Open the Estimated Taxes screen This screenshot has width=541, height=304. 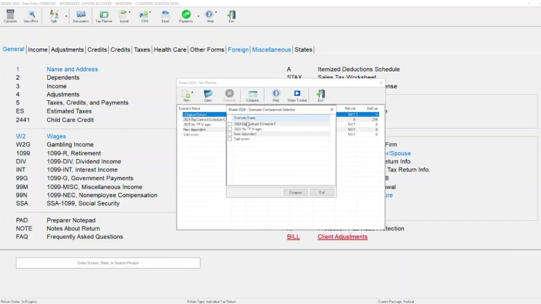tap(69, 111)
